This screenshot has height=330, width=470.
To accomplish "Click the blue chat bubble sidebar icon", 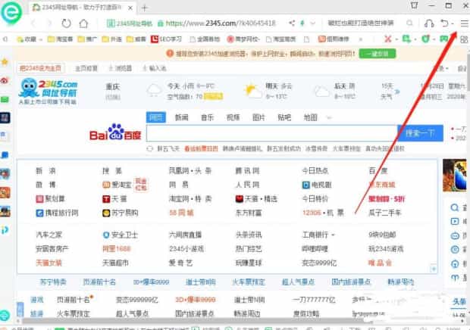I will [x=5, y=155].
